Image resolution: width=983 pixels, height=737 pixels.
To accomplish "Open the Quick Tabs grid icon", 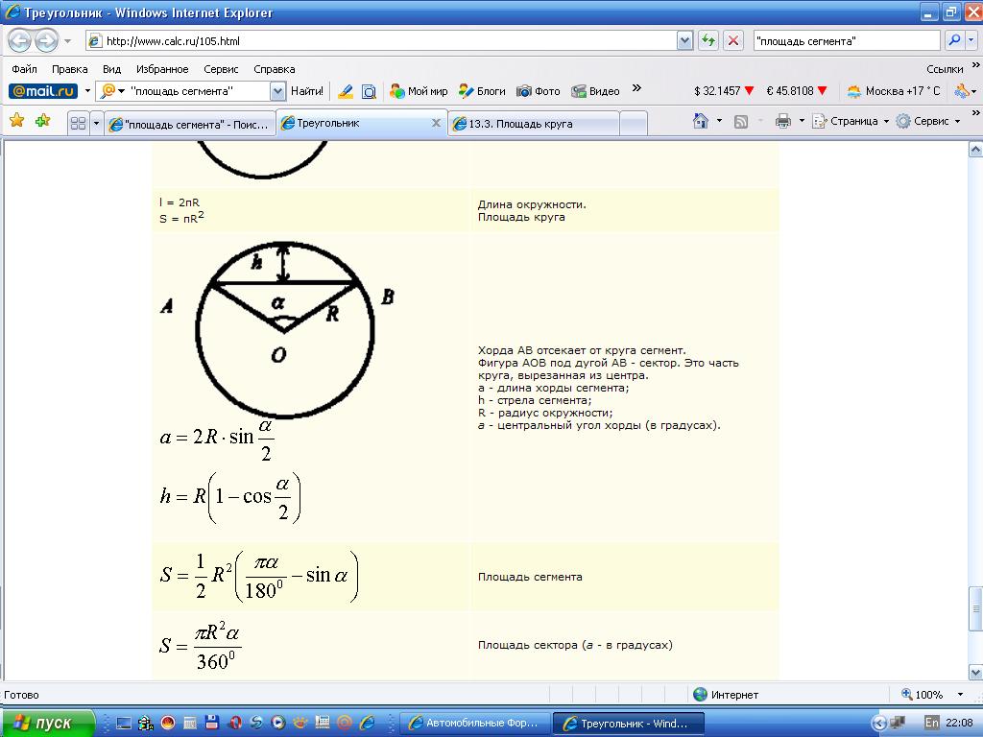I will (x=79, y=123).
